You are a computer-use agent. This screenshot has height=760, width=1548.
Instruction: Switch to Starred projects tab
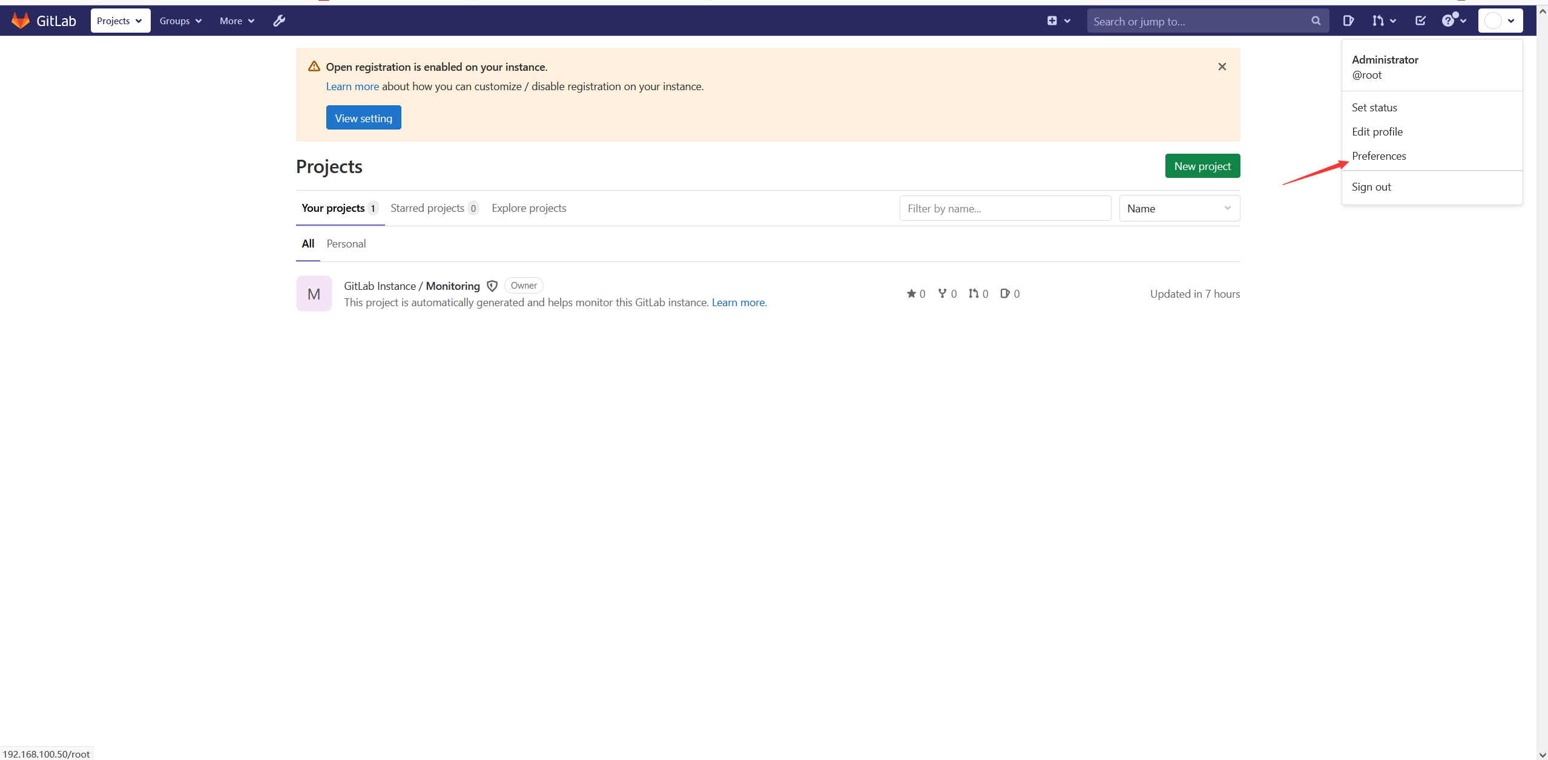[x=435, y=208]
